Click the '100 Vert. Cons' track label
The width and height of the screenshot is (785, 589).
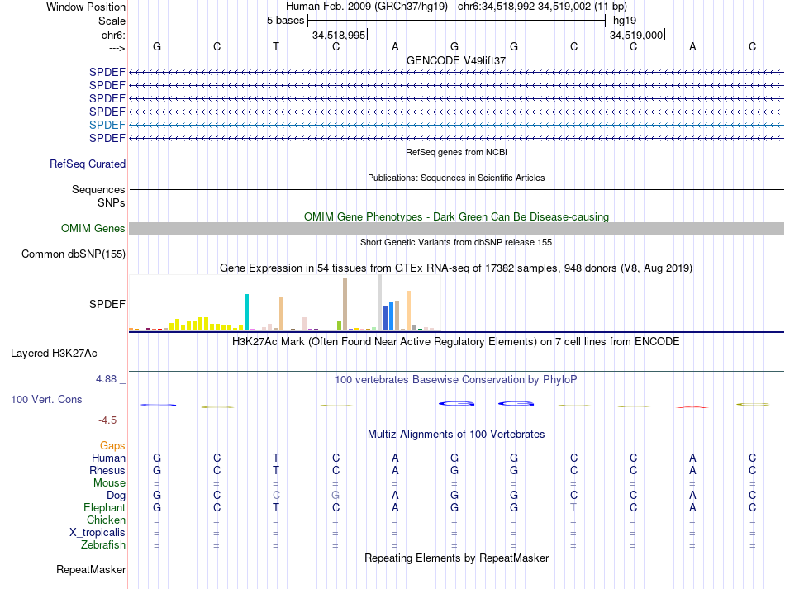click(46, 399)
